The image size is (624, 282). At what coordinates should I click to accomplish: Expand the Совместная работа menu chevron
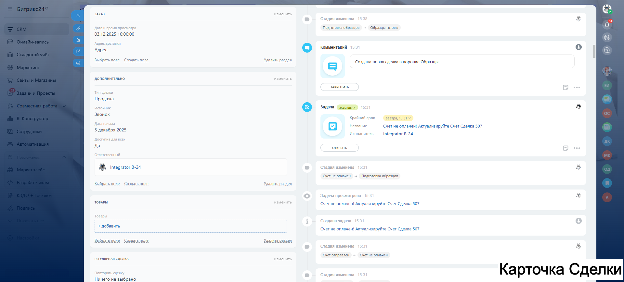(x=64, y=106)
